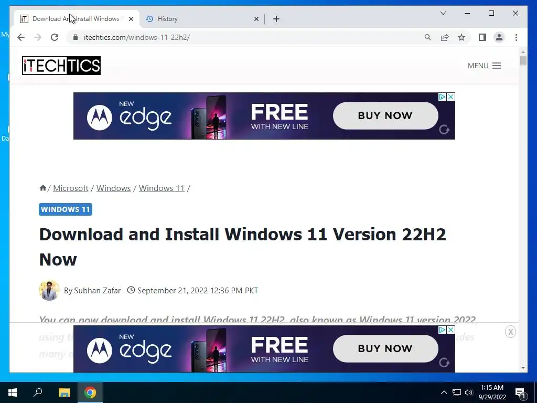537x403 pixels.
Task: Click the iTechtics logo
Action: pos(61,66)
